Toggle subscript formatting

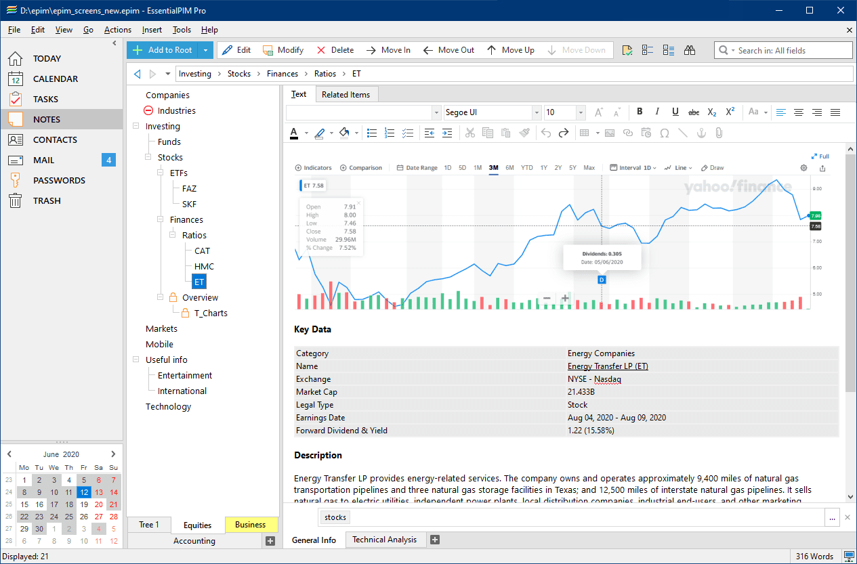(x=712, y=112)
